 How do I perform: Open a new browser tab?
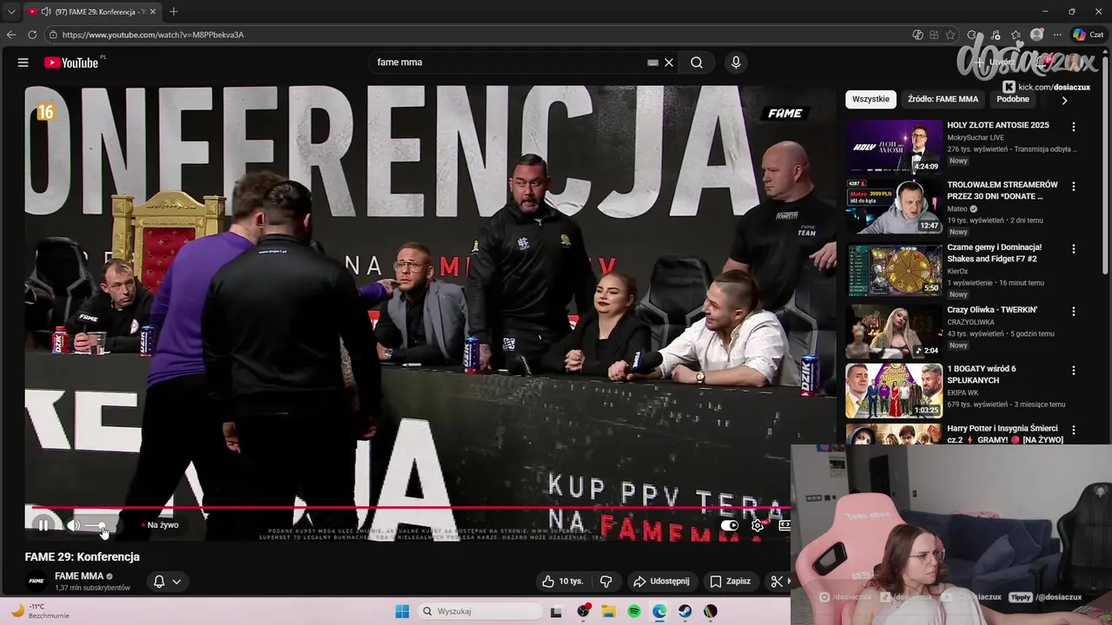coord(174,11)
